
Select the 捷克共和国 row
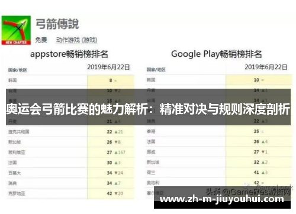(x=71, y=132)
